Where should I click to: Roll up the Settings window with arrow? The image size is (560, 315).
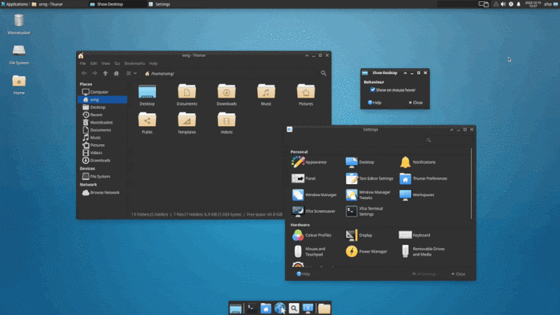point(451,129)
